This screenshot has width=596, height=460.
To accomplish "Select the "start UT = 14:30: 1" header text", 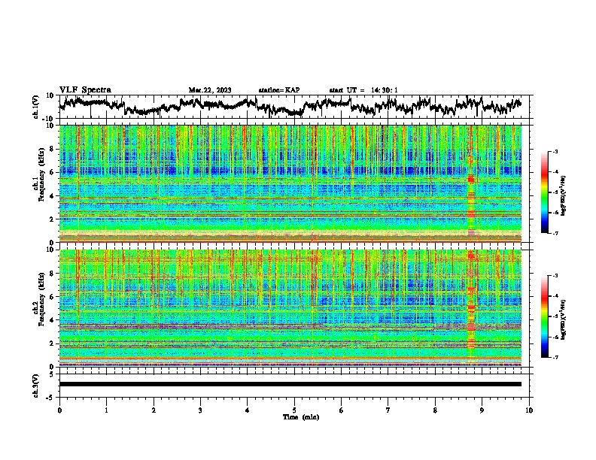I will tap(363, 90).
